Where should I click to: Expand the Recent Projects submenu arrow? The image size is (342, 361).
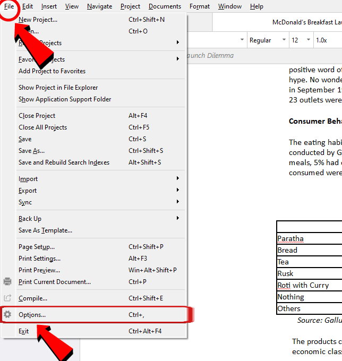tap(177, 42)
